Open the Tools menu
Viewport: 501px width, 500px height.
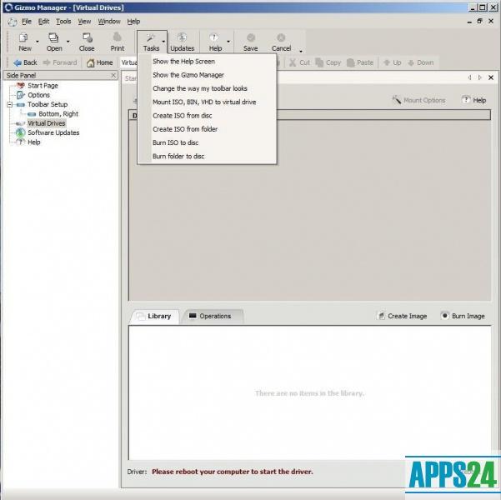63,22
